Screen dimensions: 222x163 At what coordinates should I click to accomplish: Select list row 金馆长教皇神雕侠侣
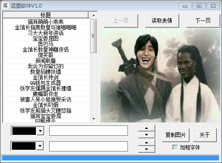coord(46,49)
